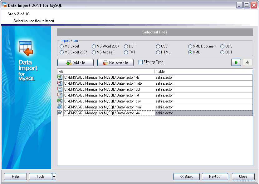Viewport: 259px width, 184px height.
Task: Select the MS Excel 2007 radio option
Action: pyautogui.click(x=62, y=52)
